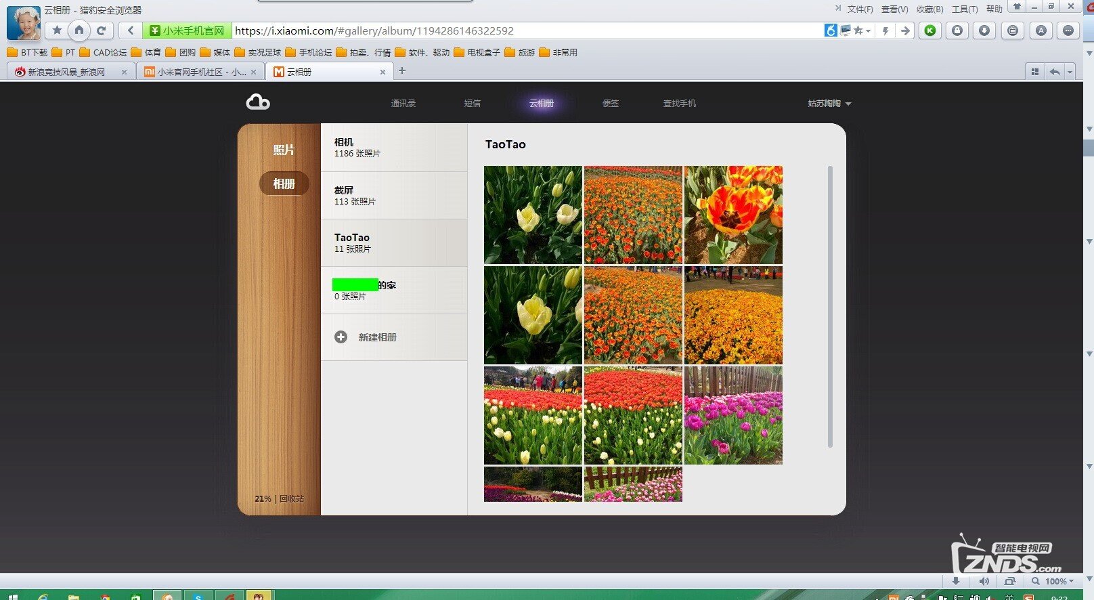The image size is (1094, 600).
Task: Open the album with 0 张照片
Action: pyautogui.click(x=394, y=290)
